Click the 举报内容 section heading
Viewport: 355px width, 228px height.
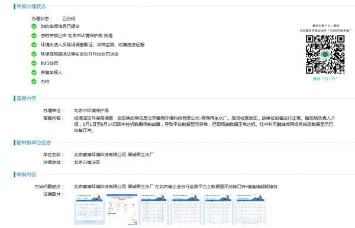point(26,174)
